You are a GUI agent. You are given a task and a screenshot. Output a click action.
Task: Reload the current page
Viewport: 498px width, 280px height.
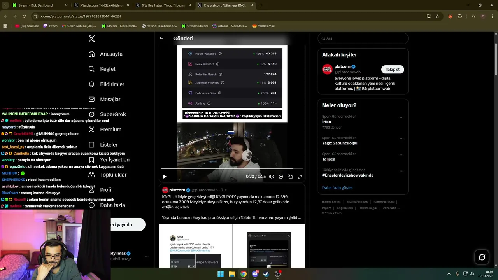pyautogui.click(x=24, y=16)
